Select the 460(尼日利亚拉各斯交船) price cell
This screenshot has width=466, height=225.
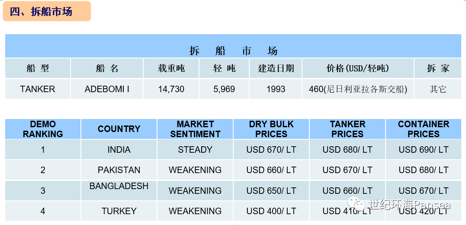tap(358, 89)
